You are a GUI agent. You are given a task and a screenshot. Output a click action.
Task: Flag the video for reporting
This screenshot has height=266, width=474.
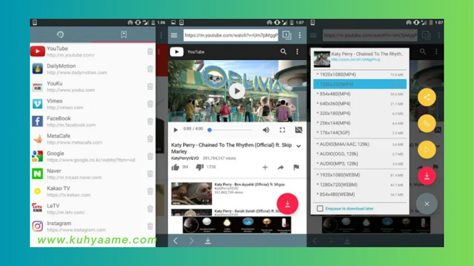pyautogui.click(x=296, y=167)
